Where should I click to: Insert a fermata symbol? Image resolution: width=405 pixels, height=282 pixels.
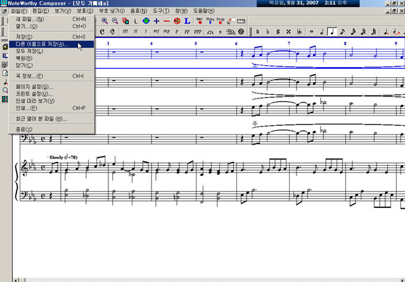pyautogui.click(x=210, y=32)
